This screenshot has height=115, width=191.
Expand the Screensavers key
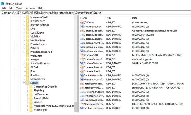(x=24, y=79)
